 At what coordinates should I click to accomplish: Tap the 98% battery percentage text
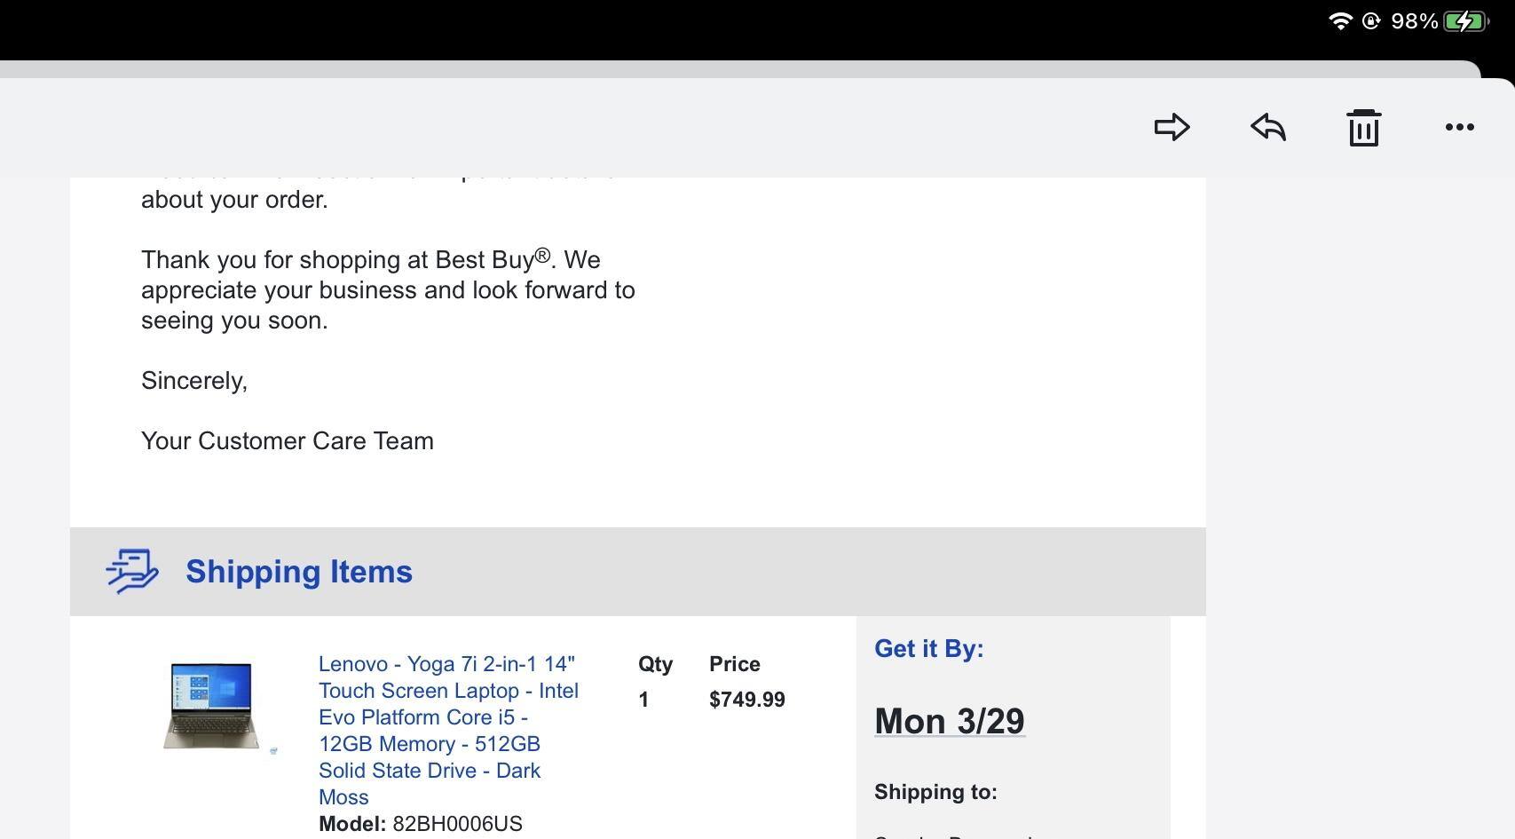click(x=1414, y=20)
